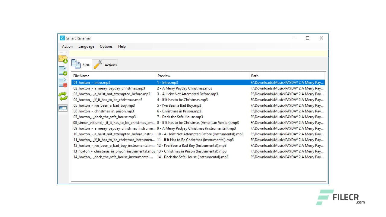Click the Smart Renamer icon in the title bar
386x217 pixels.
[62, 38]
